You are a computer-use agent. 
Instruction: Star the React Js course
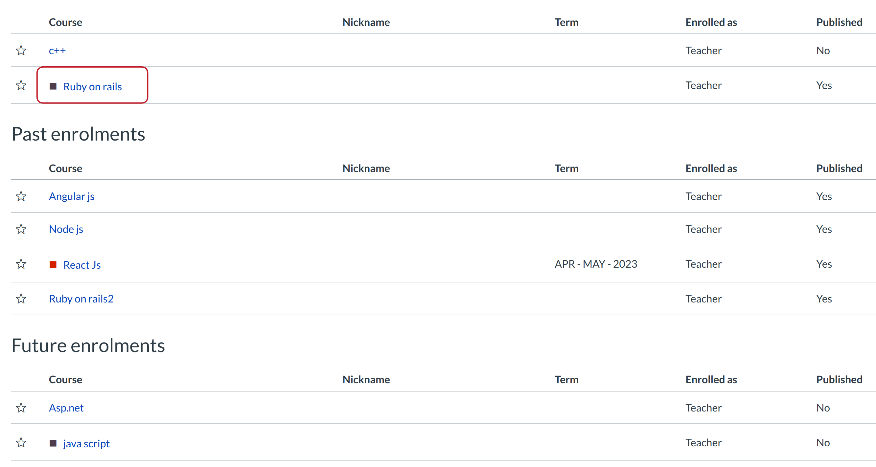point(21,264)
